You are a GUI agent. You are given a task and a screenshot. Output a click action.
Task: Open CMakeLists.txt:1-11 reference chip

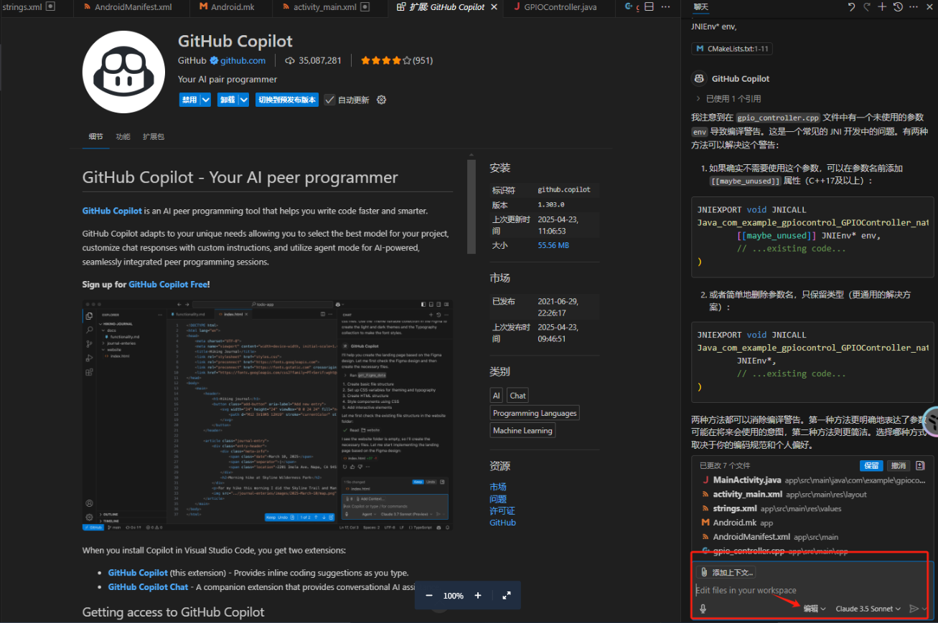tap(732, 49)
